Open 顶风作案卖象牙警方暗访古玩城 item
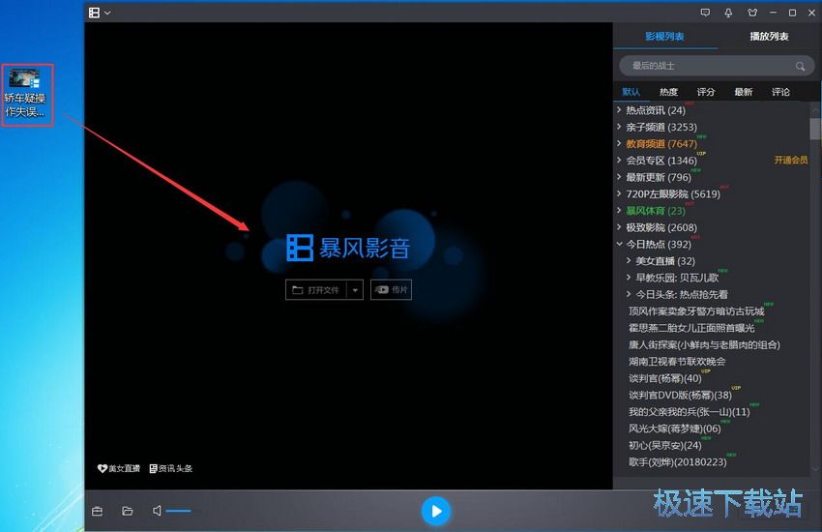The height and width of the screenshot is (532, 822). click(696, 311)
